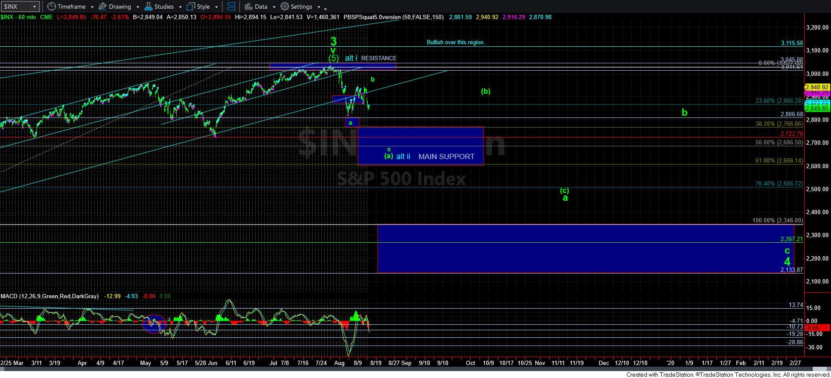Select the MAIN SUPPORT text label
The width and height of the screenshot is (831, 378).
(x=446, y=156)
